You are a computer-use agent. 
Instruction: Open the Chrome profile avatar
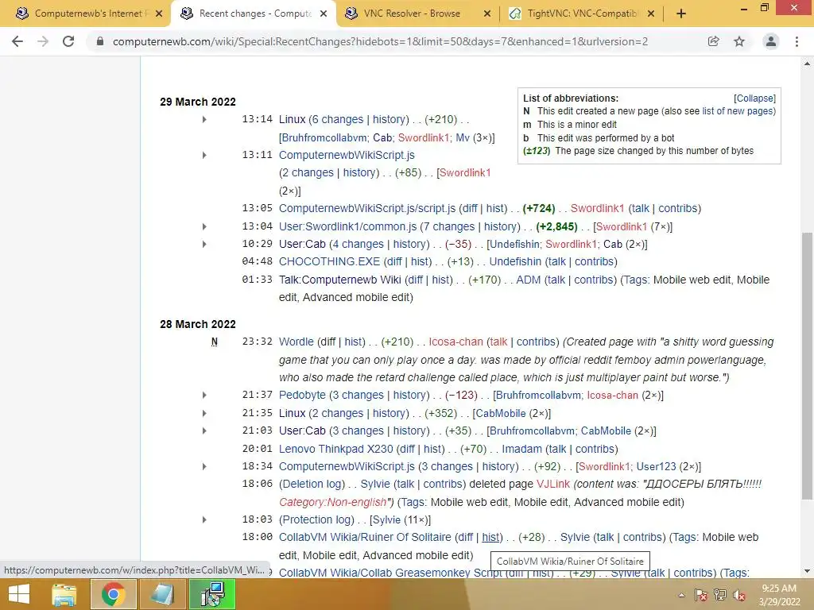[x=771, y=41]
